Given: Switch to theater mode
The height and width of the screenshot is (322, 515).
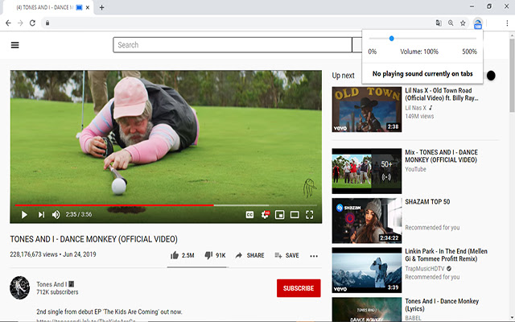Looking at the screenshot, I should point(295,215).
